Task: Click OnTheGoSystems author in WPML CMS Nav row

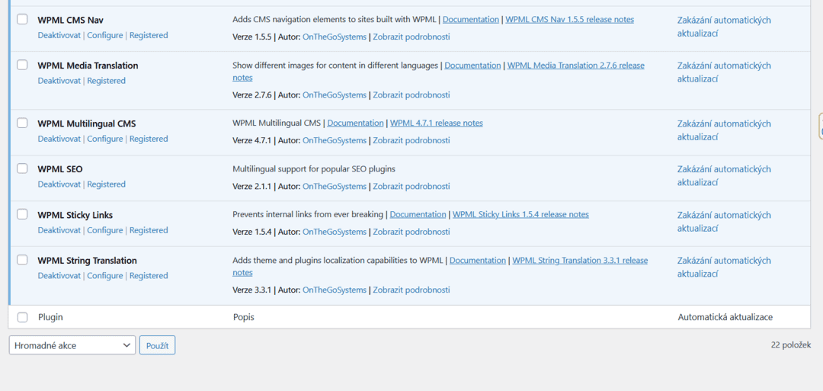Action: 335,37
